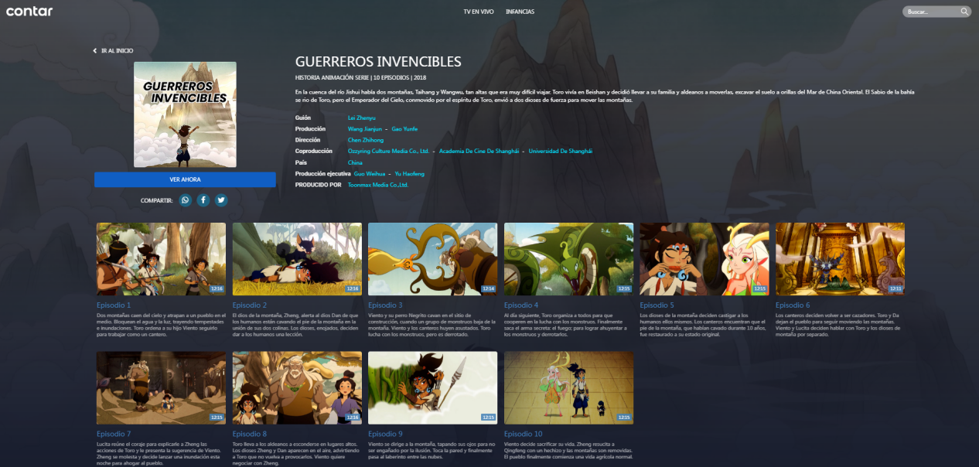This screenshot has width=979, height=467.
Task: Open executive producer Guo Weihua's link
Action: click(369, 174)
